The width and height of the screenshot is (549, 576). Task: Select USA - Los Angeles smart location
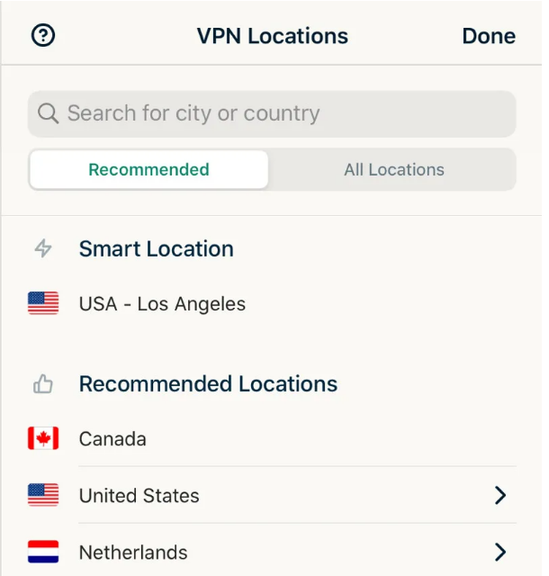point(162,304)
